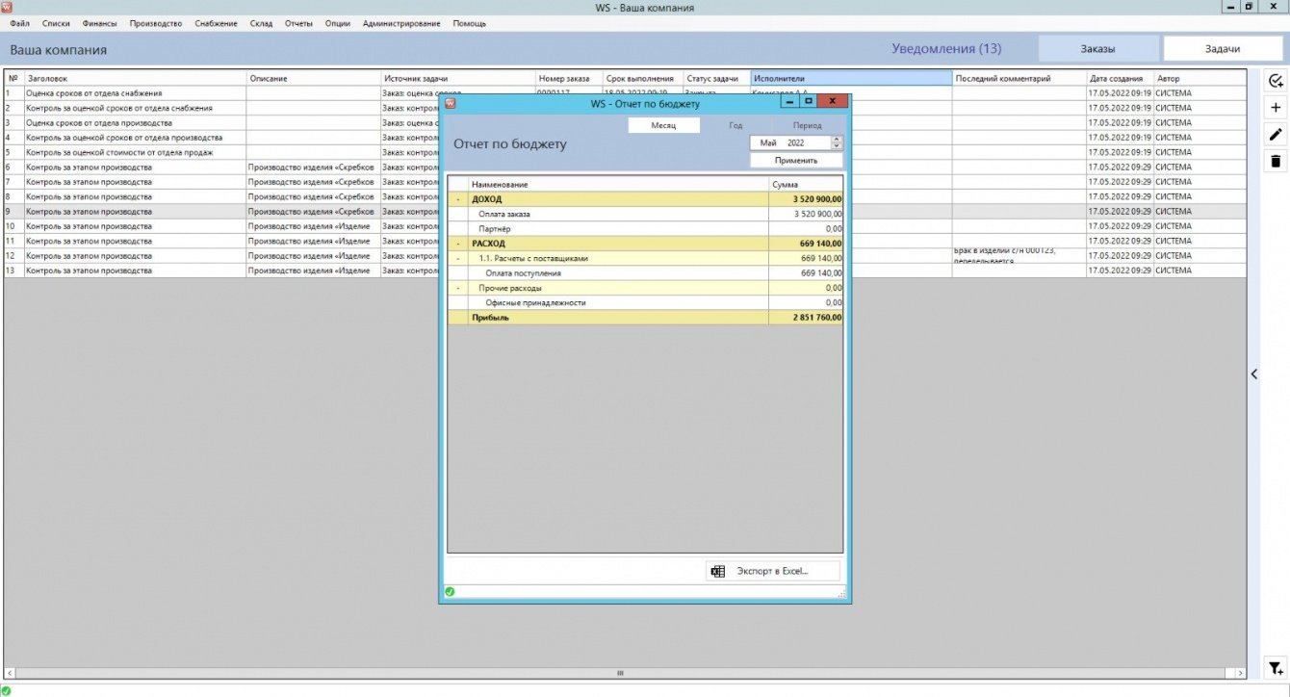Click the left arrow of the horizontal scrollbar
The width and height of the screenshot is (1290, 697).
[x=10, y=673]
